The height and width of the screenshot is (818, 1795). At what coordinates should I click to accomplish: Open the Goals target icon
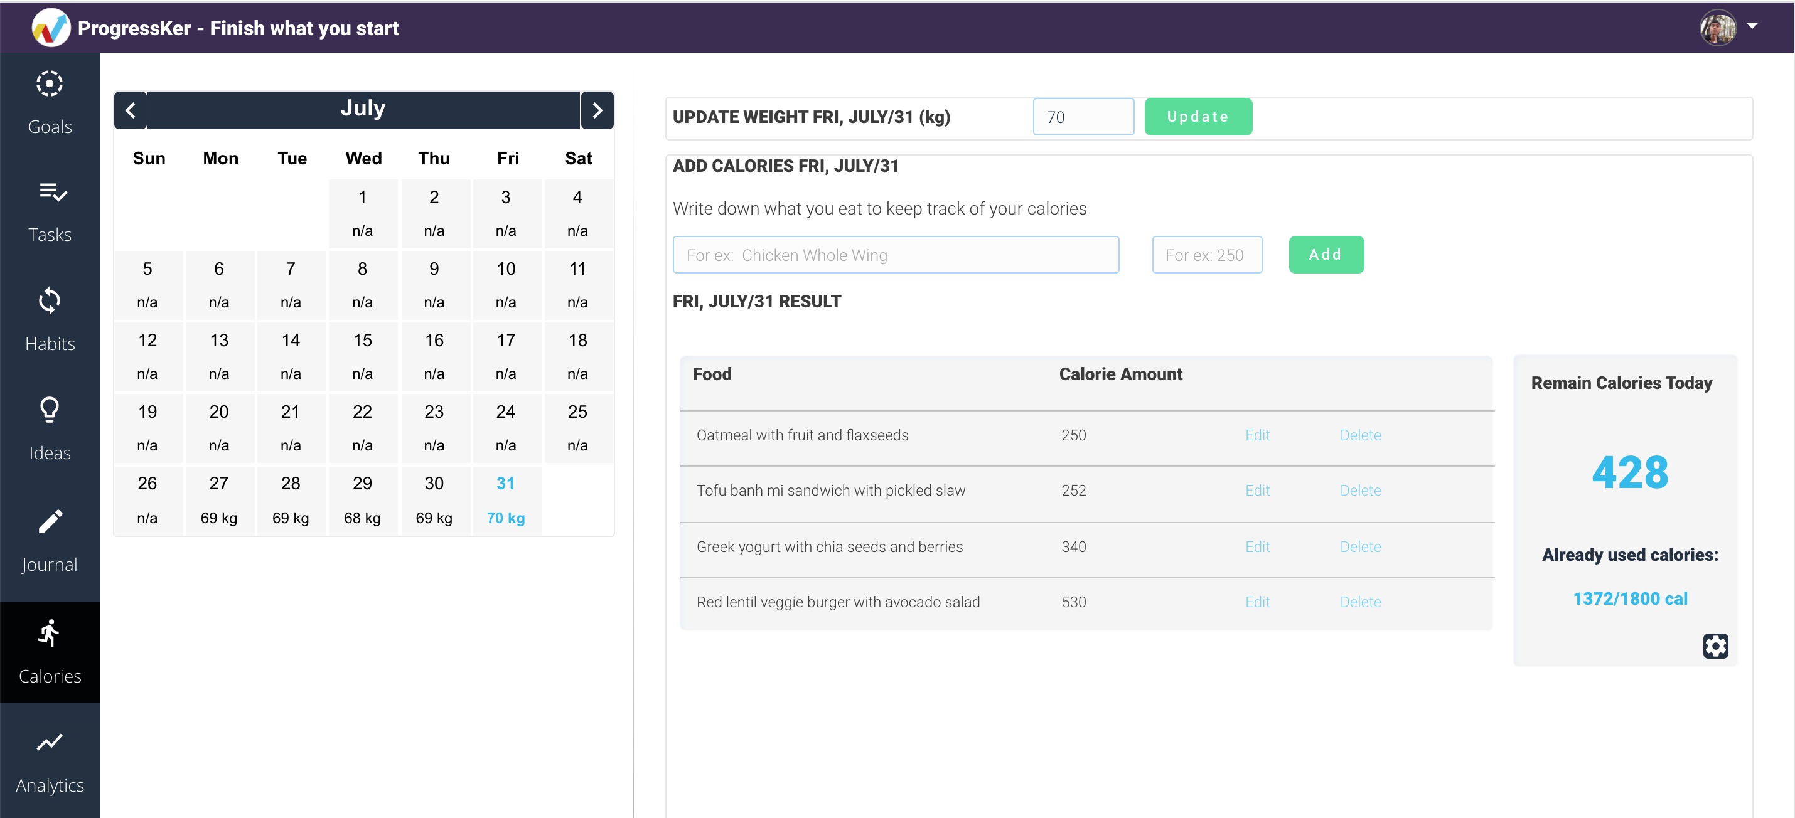50,84
